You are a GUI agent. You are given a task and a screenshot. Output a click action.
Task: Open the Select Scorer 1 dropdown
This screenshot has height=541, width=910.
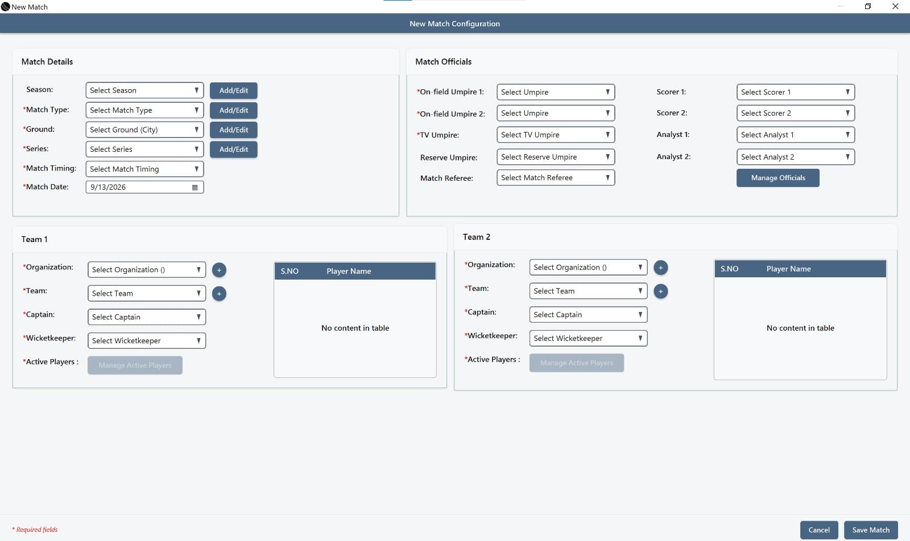click(x=796, y=92)
